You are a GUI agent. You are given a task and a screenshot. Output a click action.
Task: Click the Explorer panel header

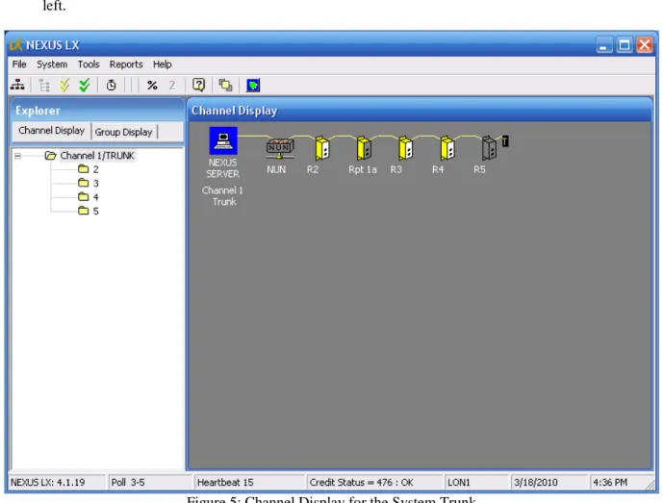98,111
